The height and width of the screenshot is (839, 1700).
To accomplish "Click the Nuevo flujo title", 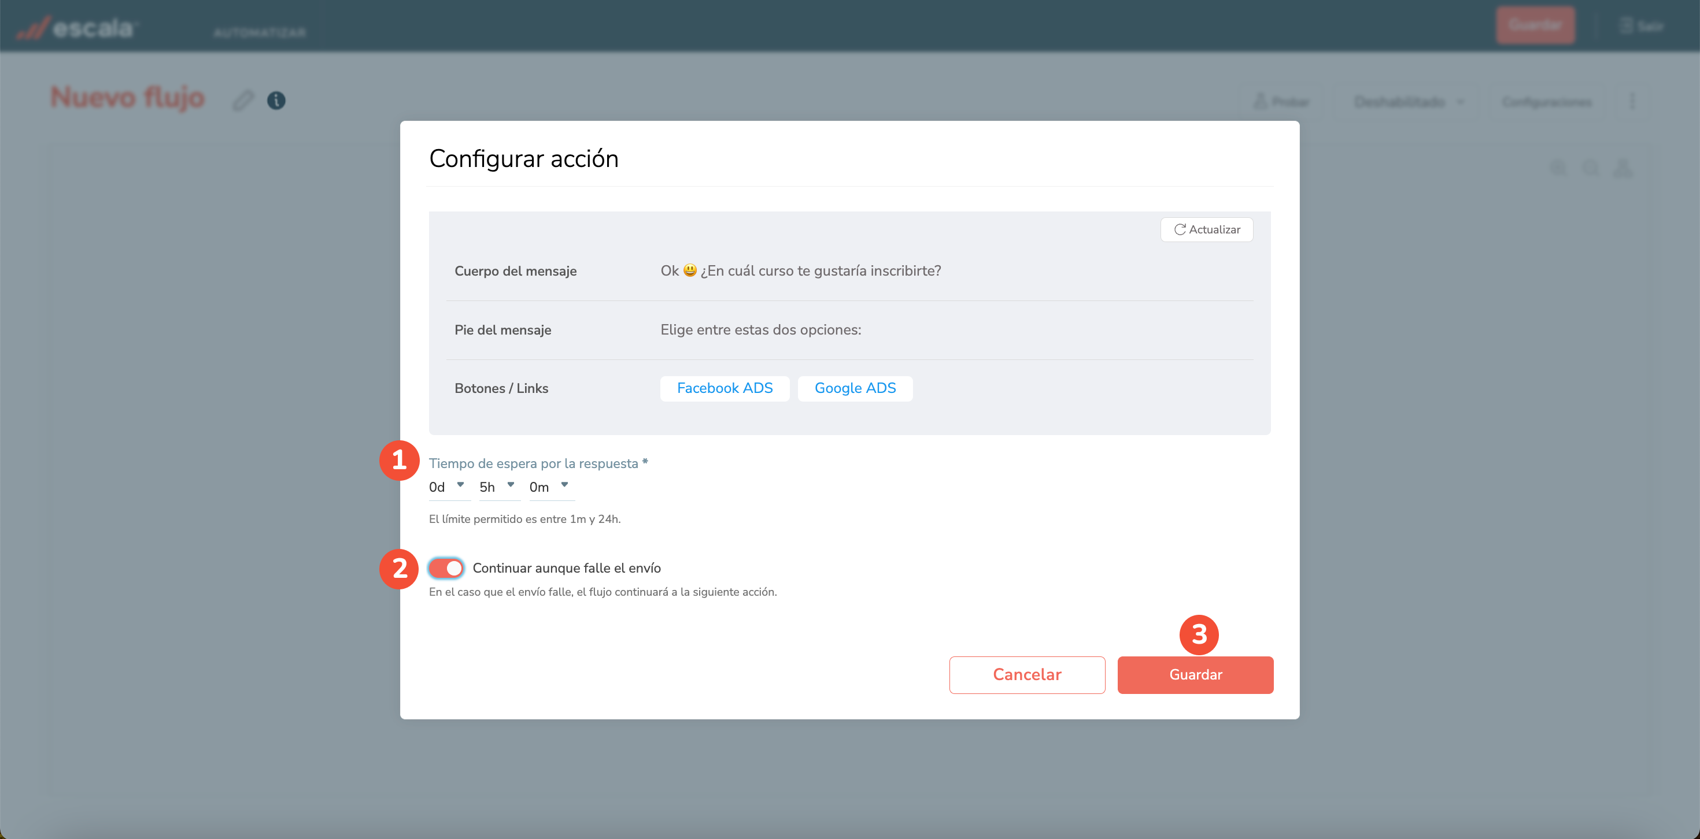I will coord(128,98).
